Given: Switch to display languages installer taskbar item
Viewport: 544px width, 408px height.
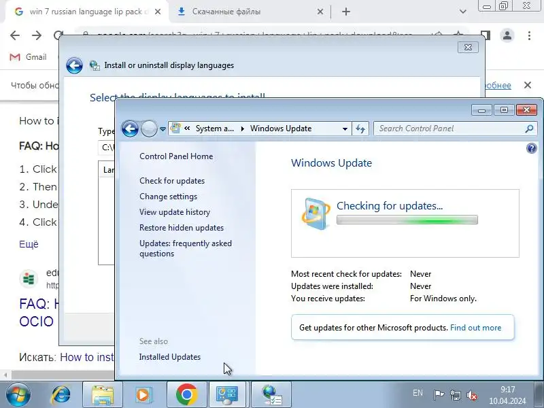Looking at the screenshot, I should point(272,395).
